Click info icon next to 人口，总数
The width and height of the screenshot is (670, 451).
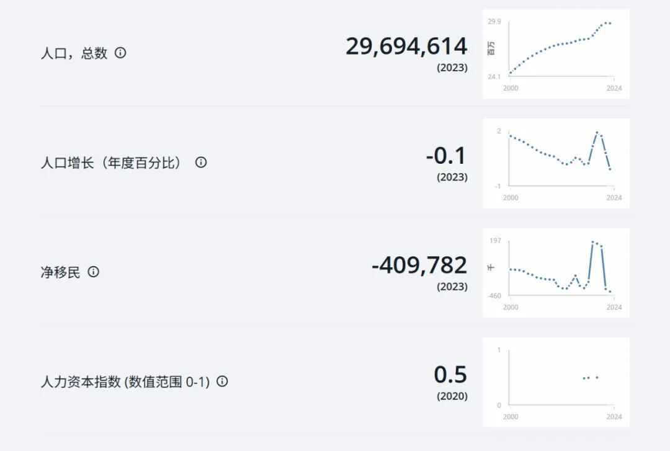(x=120, y=53)
